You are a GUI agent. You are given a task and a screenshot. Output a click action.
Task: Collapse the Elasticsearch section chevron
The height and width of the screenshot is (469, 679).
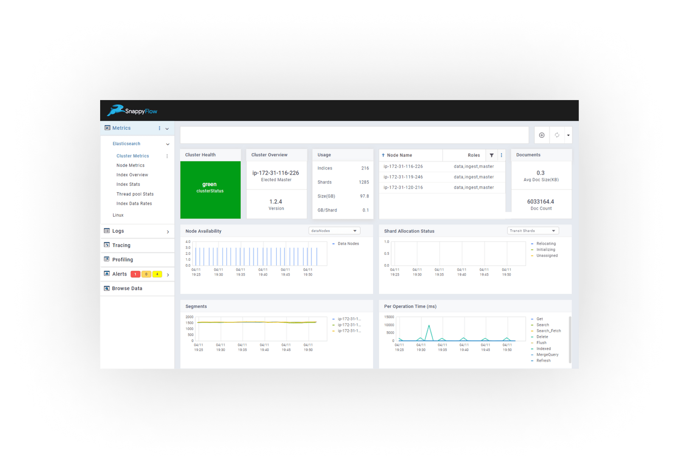168,144
